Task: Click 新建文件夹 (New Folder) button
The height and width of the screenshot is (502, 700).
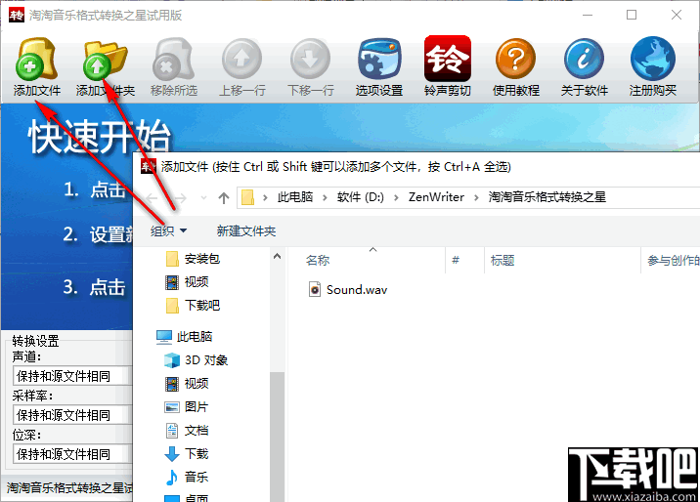Action: (x=246, y=230)
